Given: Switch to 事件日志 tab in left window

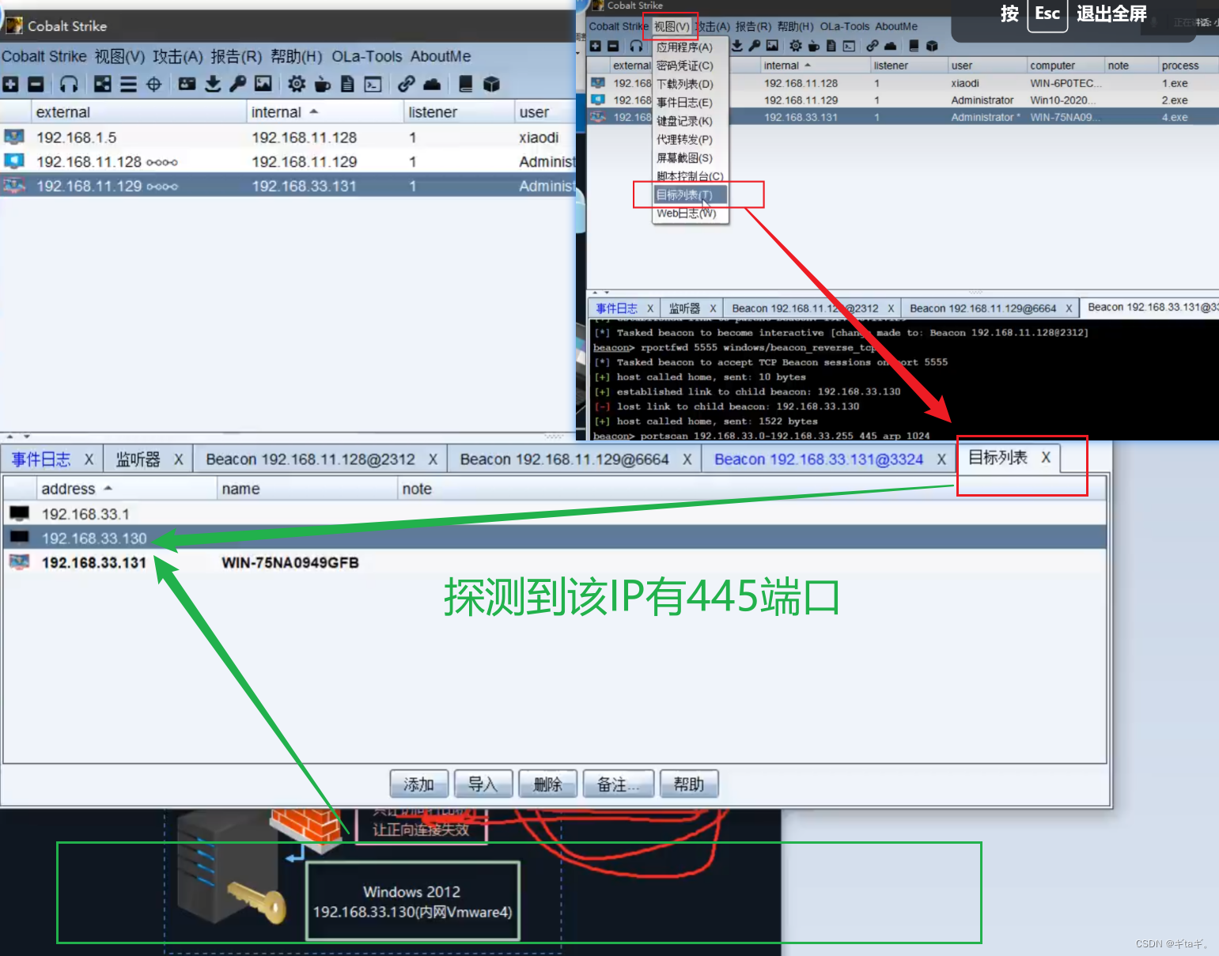Looking at the screenshot, I should pyautogui.click(x=41, y=459).
